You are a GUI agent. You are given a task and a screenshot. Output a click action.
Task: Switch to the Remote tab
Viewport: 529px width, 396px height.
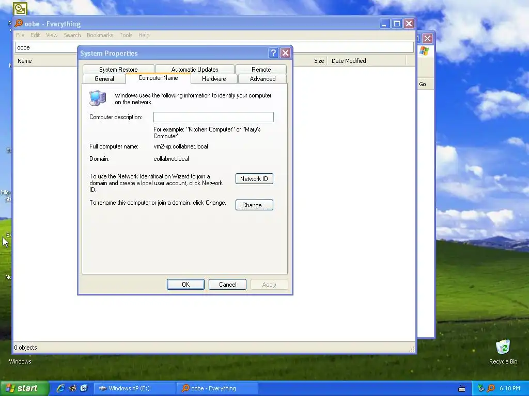[261, 70]
